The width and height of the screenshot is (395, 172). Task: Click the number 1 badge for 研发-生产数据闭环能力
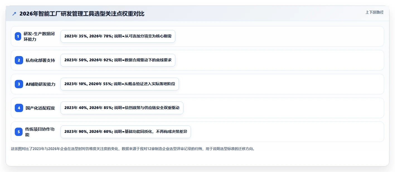coord(18,36)
